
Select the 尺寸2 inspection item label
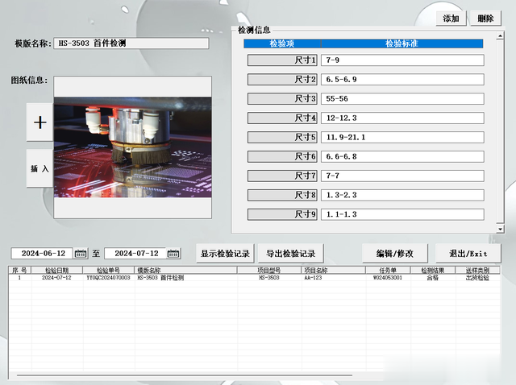[x=282, y=79]
